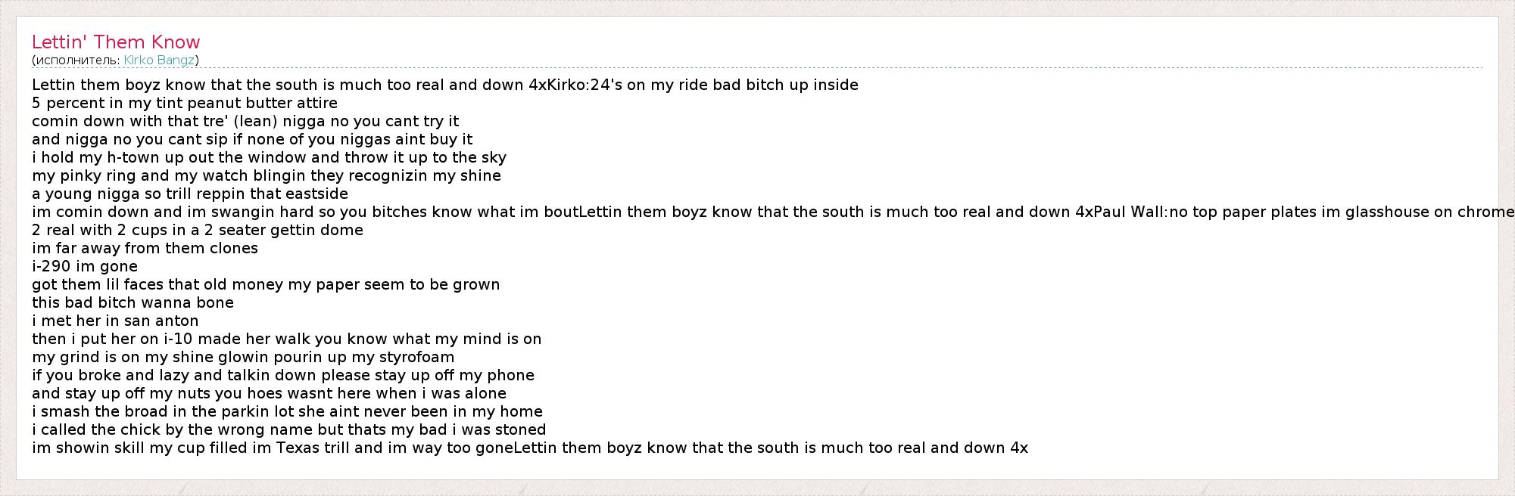Open the Kirko Bangz artist link
This screenshot has height=496, width=1515.
pos(159,60)
